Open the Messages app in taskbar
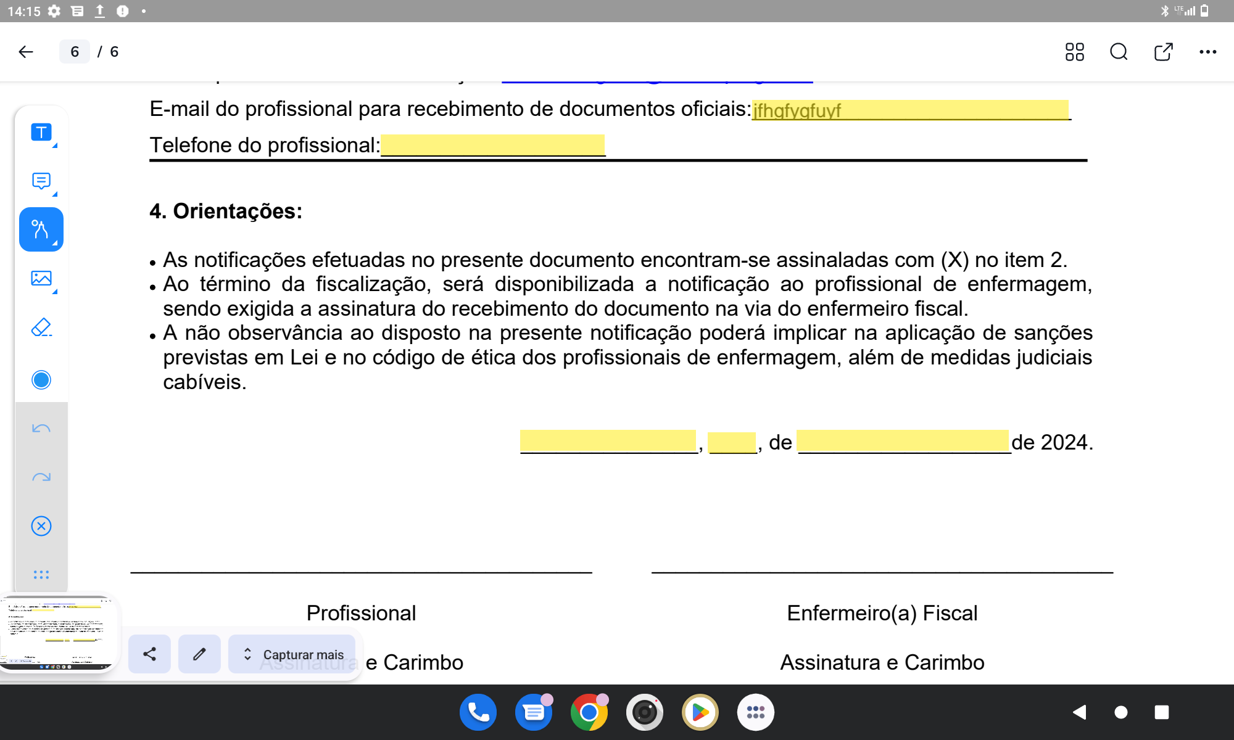The image size is (1234, 740). pos(534,712)
